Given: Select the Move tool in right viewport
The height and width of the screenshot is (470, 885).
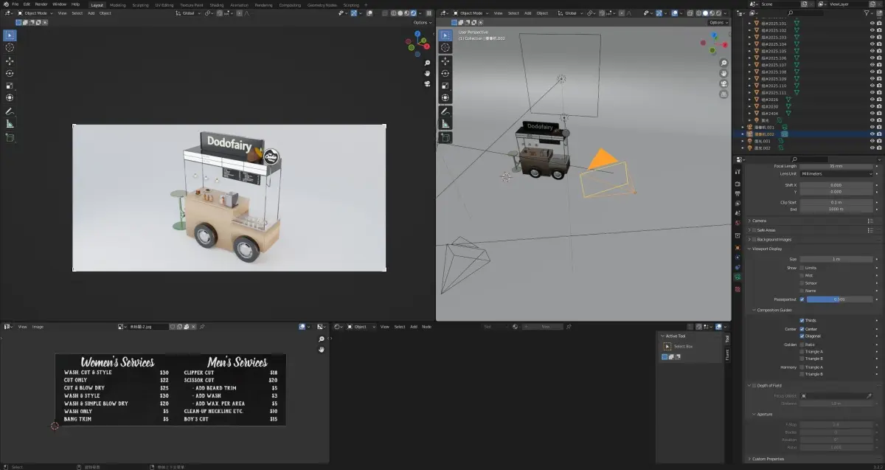Looking at the screenshot, I should [x=445, y=61].
